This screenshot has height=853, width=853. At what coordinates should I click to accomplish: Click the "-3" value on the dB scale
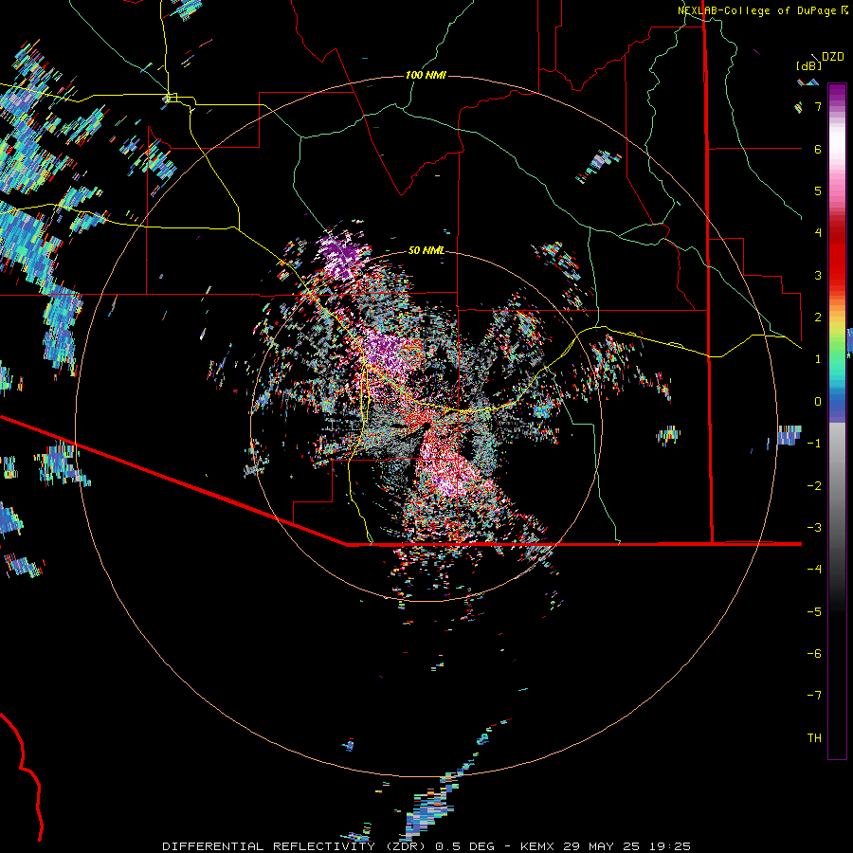click(814, 528)
